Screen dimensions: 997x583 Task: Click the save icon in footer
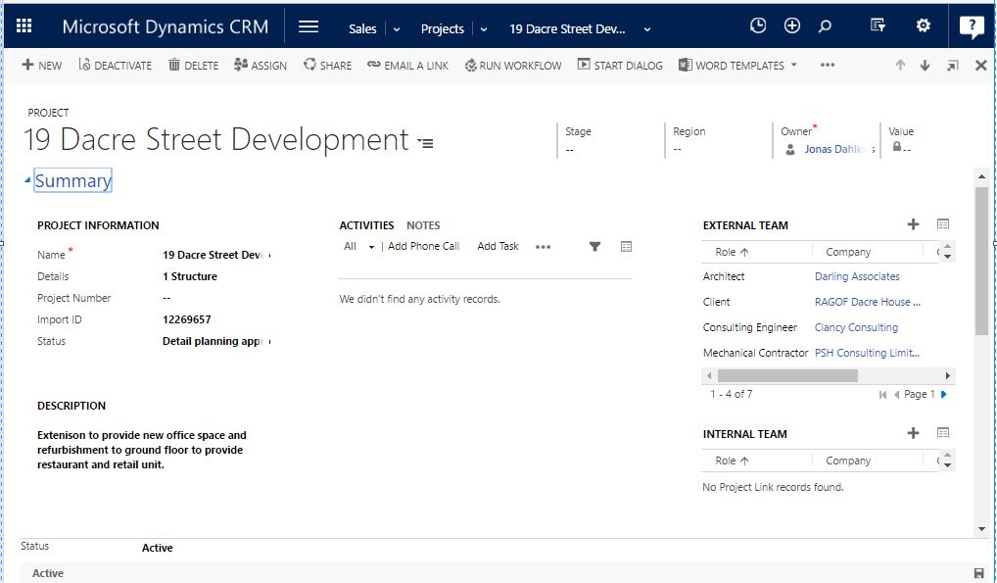coord(979,573)
